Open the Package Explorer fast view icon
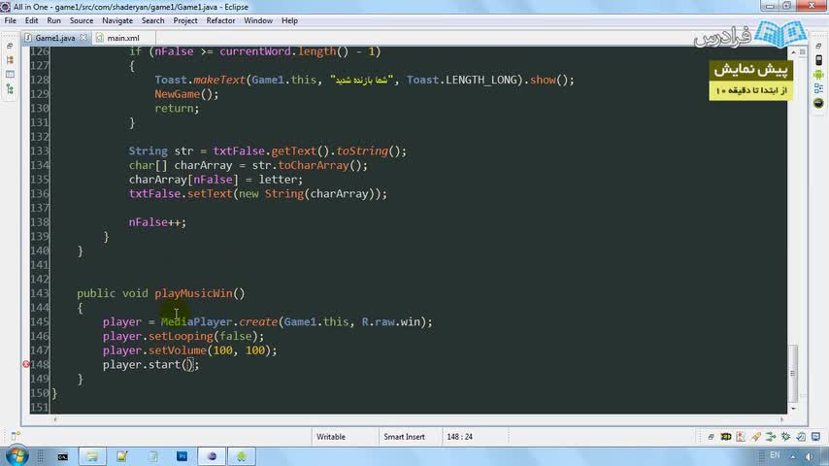Viewport: 829px width, 466px height. click(10, 60)
